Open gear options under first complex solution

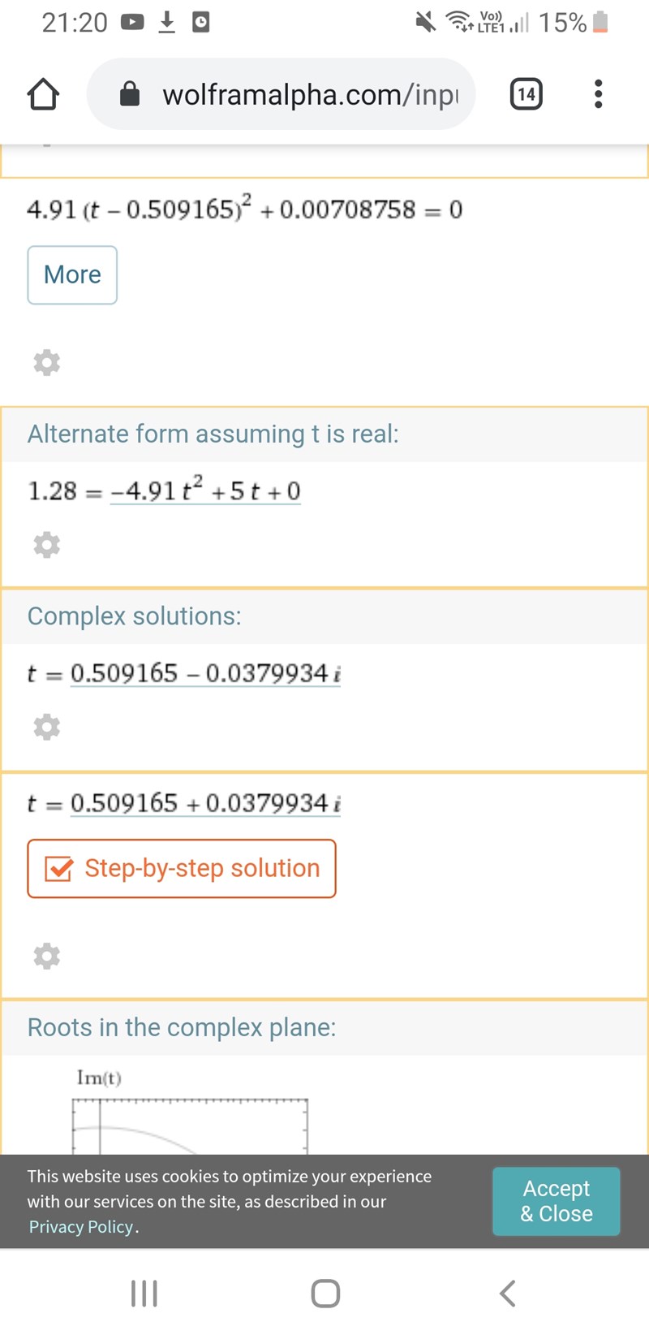46,727
